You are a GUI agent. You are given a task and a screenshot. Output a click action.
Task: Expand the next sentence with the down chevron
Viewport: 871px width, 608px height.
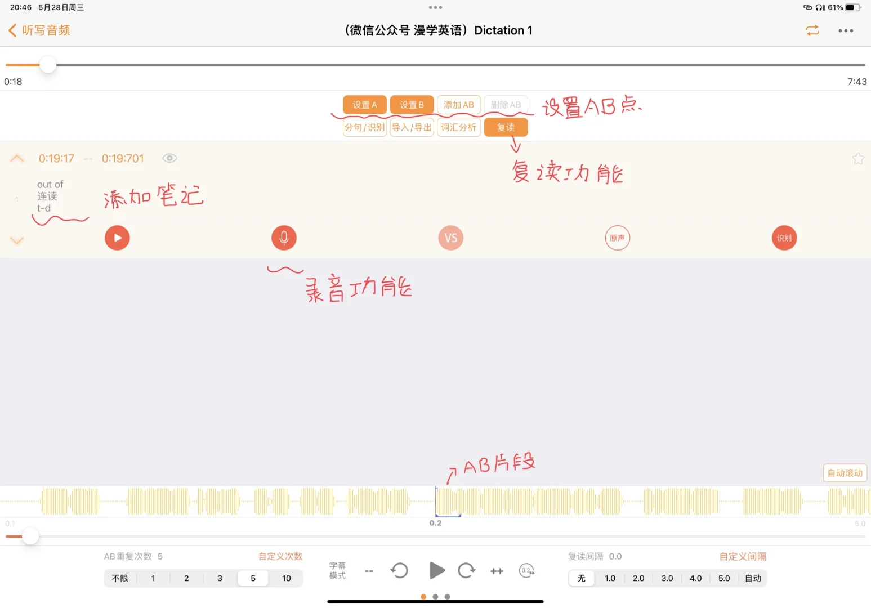pyautogui.click(x=17, y=240)
